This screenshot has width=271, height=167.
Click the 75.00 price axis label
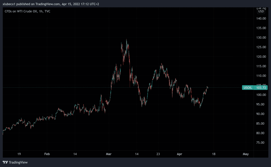[x=261, y=142]
